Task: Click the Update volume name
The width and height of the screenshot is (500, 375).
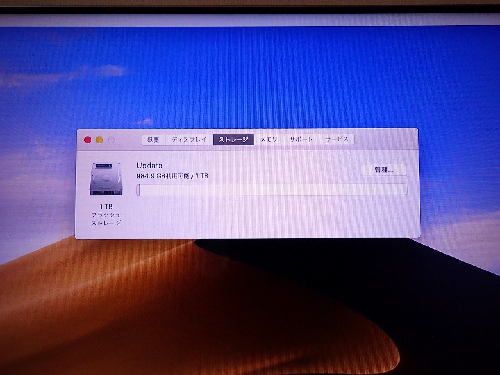Action: pyautogui.click(x=150, y=166)
